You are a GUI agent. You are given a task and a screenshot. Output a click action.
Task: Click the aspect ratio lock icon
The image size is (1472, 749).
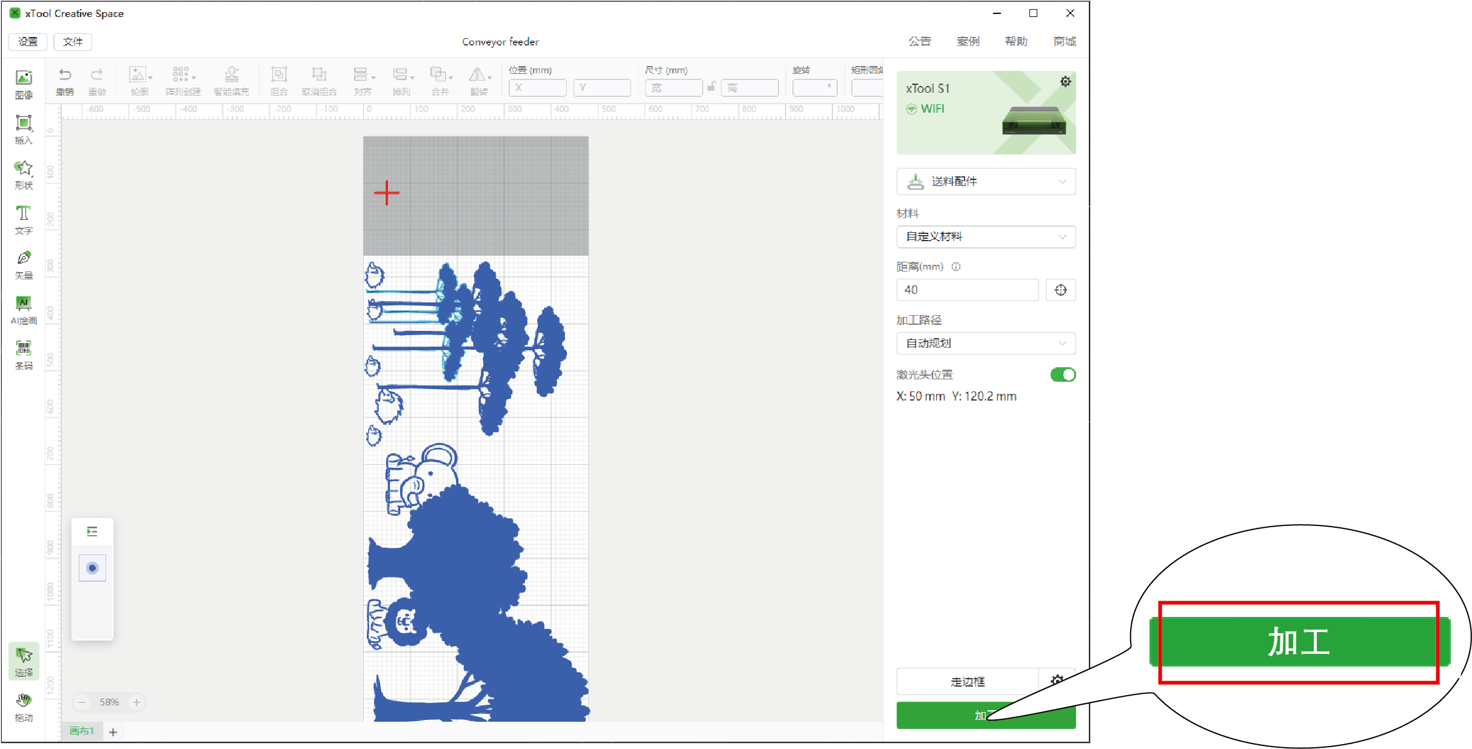click(711, 87)
